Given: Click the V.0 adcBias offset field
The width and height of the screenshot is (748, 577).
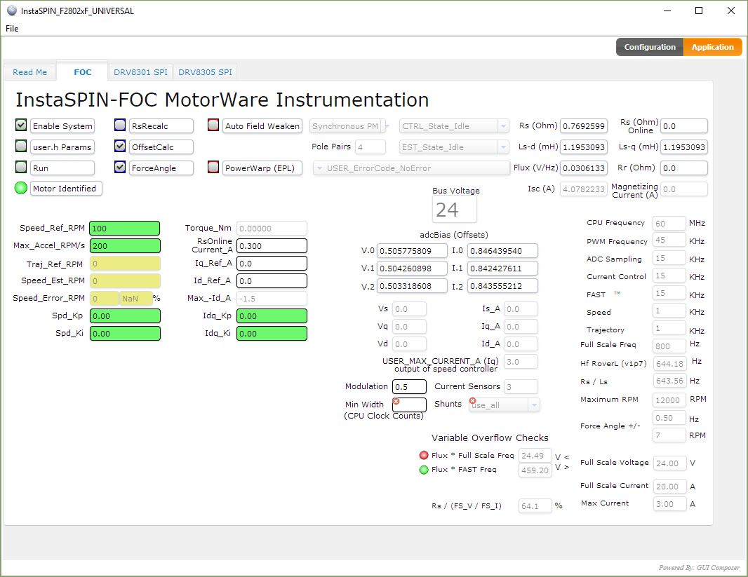Looking at the screenshot, I should click(412, 251).
